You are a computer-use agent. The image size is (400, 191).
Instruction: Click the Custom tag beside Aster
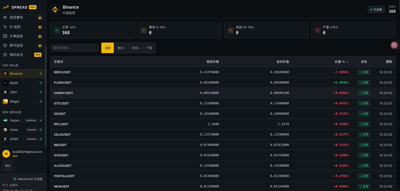pyautogui.click(x=32, y=130)
